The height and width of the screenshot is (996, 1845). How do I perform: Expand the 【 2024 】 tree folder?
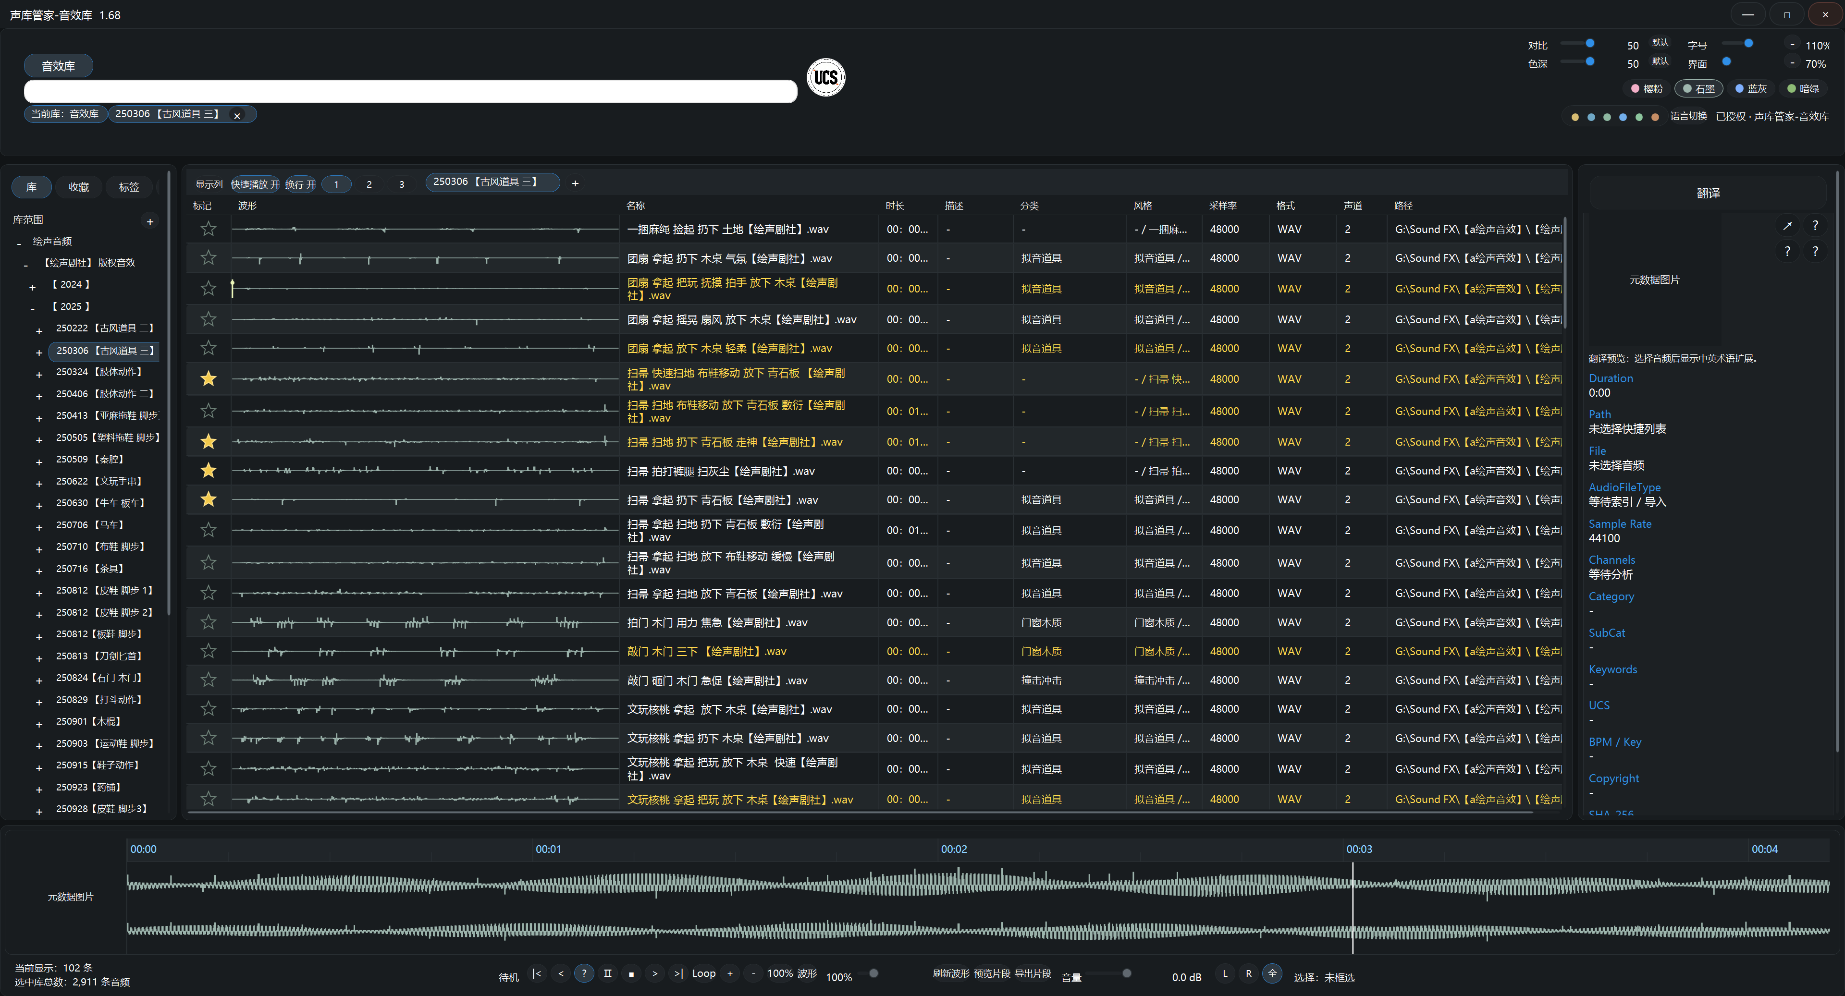click(32, 287)
